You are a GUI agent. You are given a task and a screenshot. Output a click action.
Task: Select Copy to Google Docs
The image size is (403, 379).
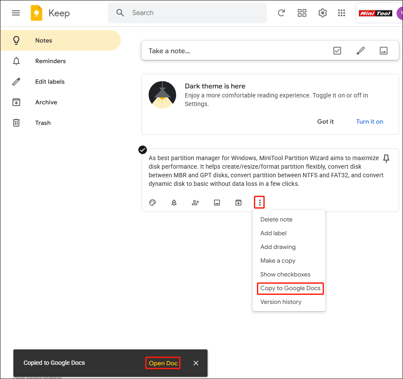[289, 288]
